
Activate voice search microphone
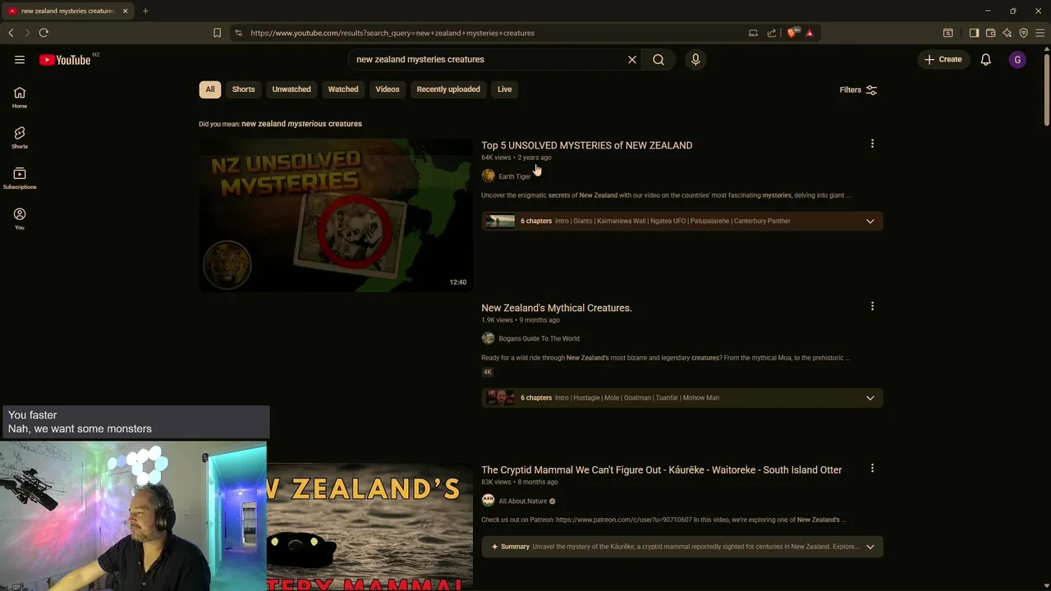[695, 60]
